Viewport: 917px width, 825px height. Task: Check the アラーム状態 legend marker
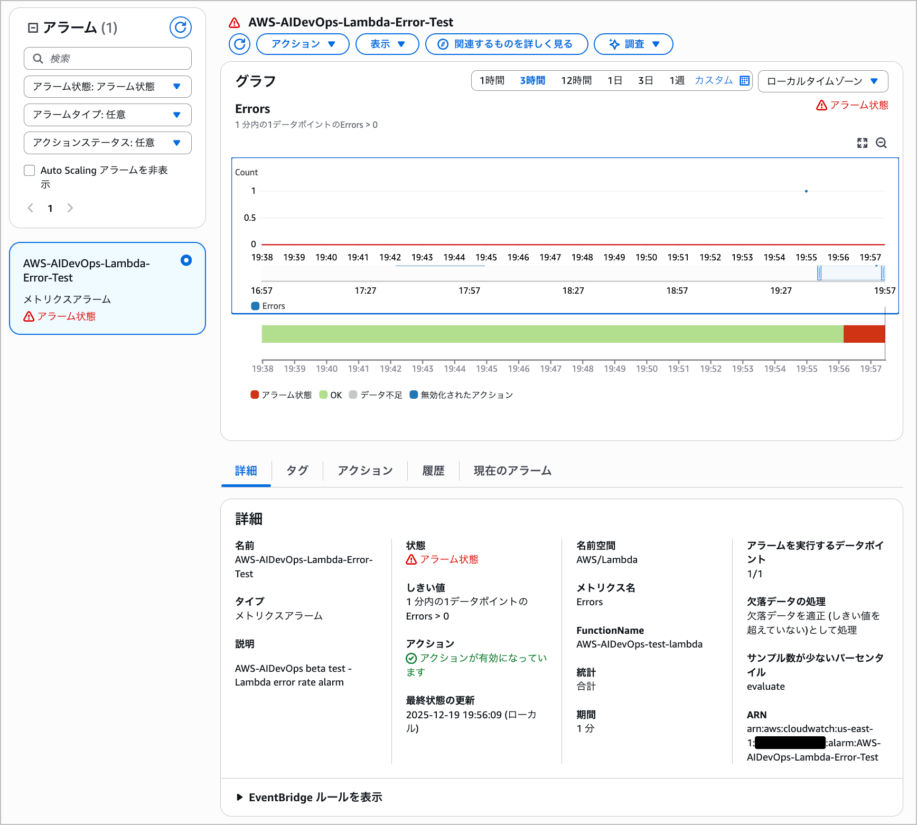pyautogui.click(x=255, y=395)
